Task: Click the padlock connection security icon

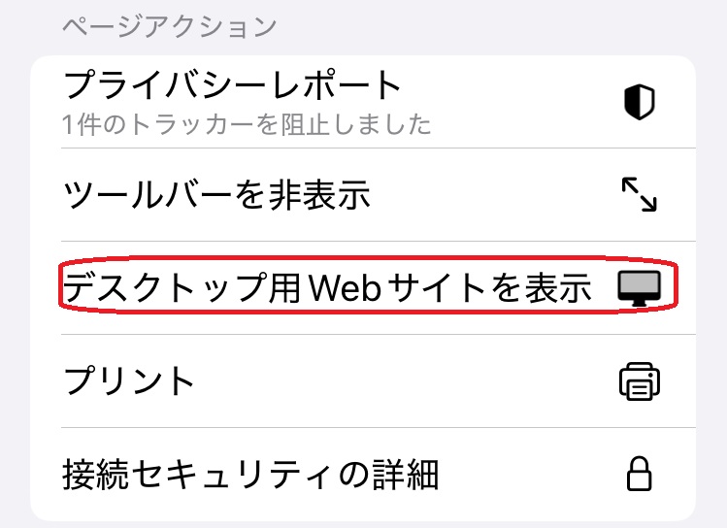Action: click(x=639, y=475)
